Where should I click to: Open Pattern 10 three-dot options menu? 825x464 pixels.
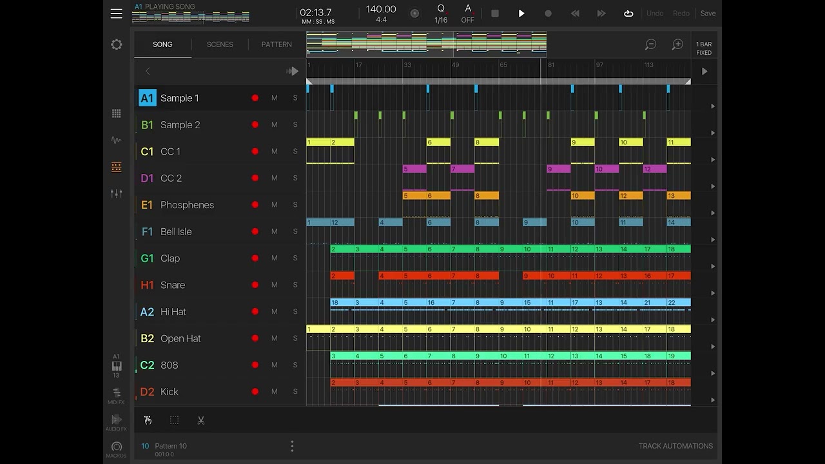click(x=292, y=446)
